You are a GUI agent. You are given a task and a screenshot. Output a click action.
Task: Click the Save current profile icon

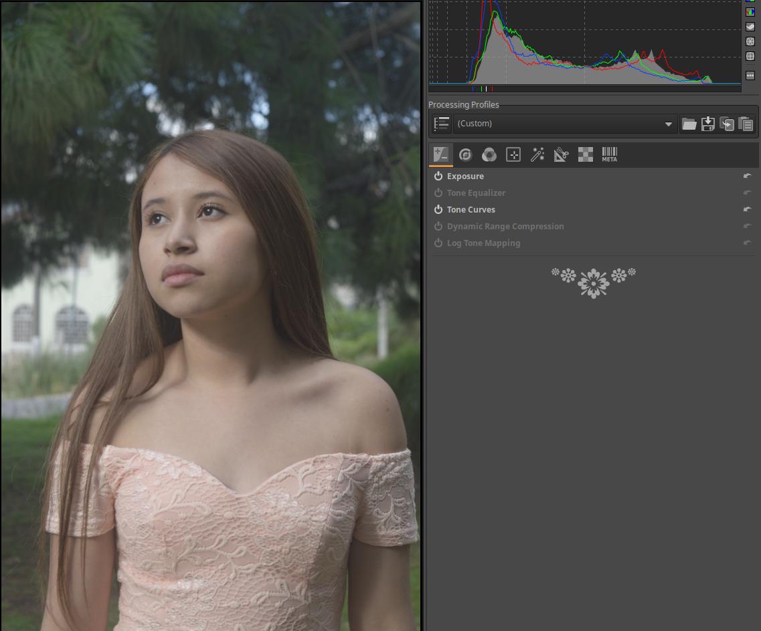tap(707, 124)
